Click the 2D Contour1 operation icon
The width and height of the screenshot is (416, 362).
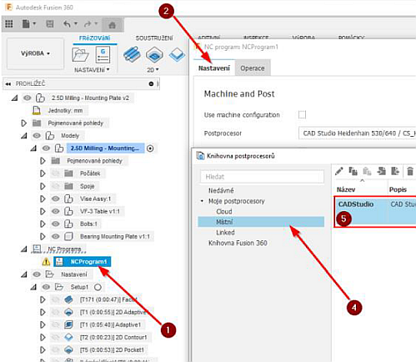[x=68, y=337]
